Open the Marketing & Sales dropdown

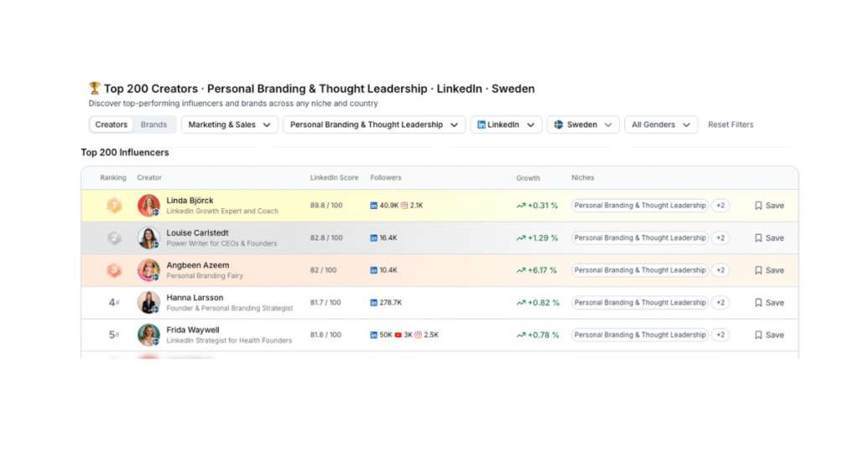tap(229, 124)
